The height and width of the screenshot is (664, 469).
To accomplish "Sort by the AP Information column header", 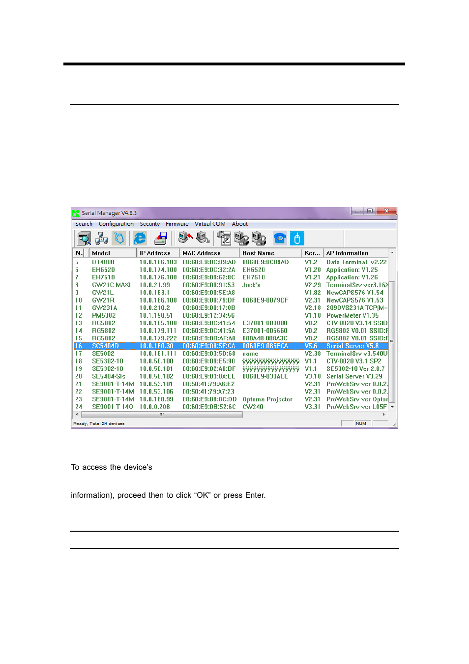I will coord(356,253).
